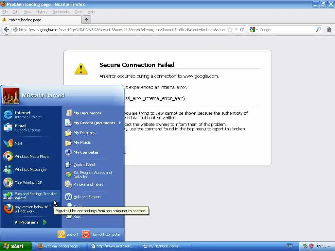Launch Firefox entry in Start menu
Viewport: 335px width, 251px height.
click(x=31, y=209)
